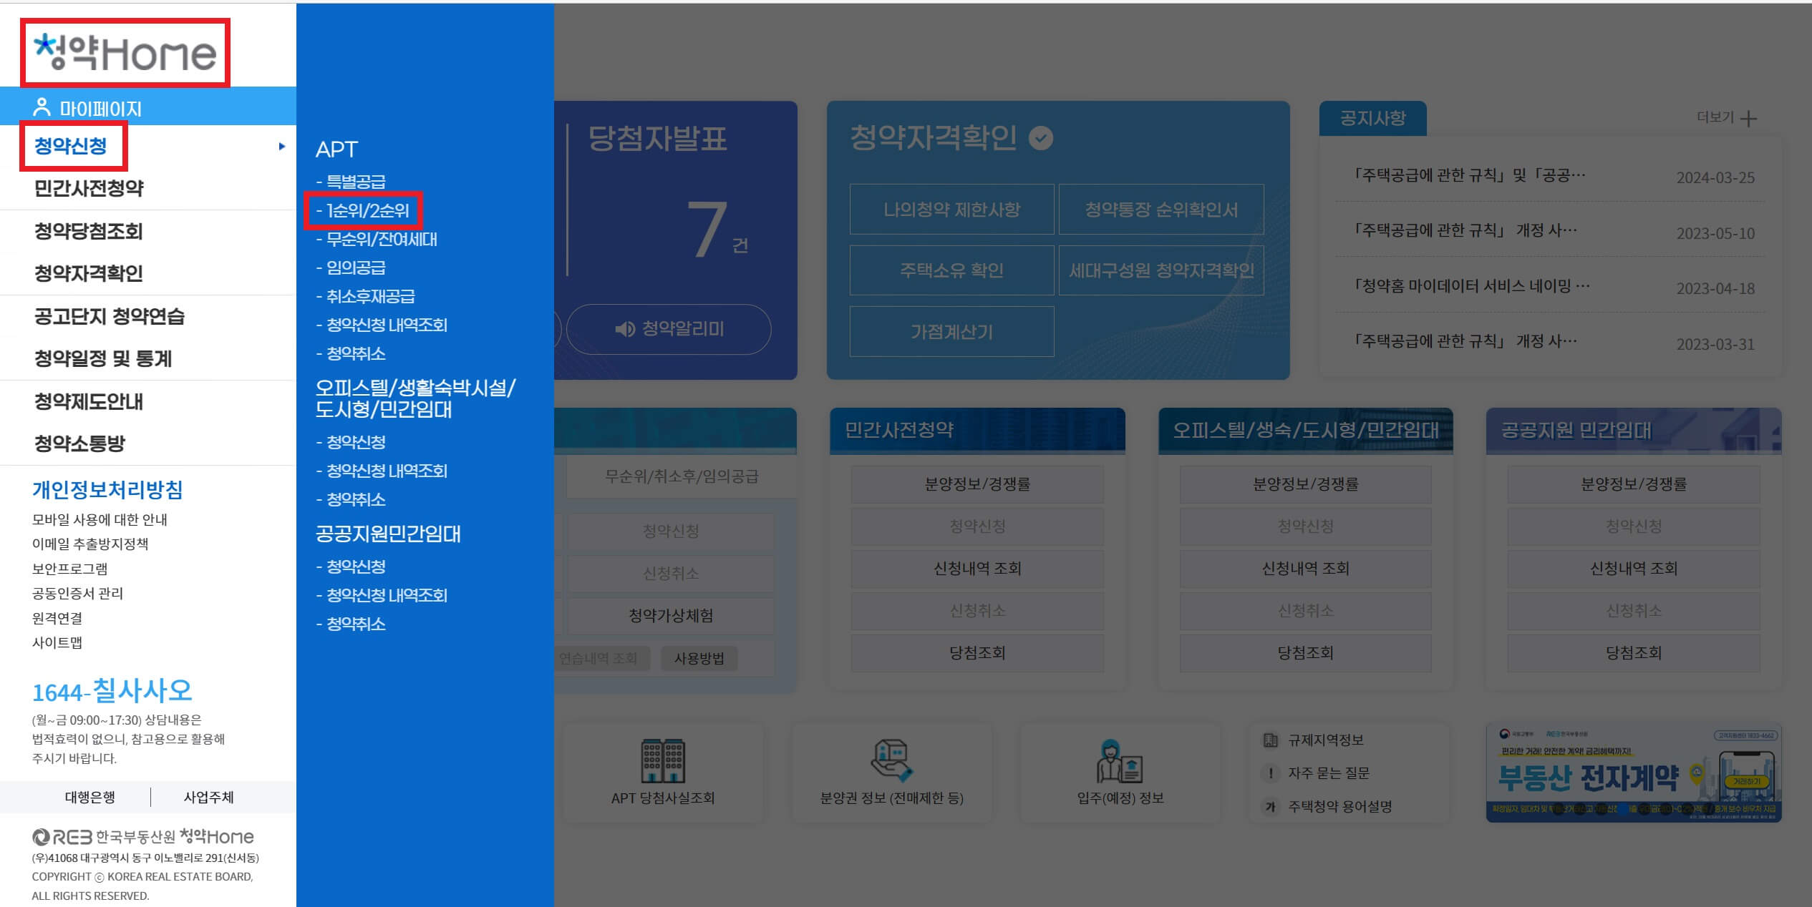Open 마이페이지 via the person icon
This screenshot has width=1812, height=907.
[x=41, y=107]
